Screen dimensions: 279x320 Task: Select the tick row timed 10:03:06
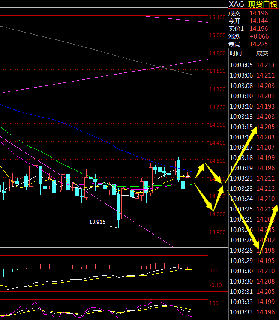click(252, 75)
